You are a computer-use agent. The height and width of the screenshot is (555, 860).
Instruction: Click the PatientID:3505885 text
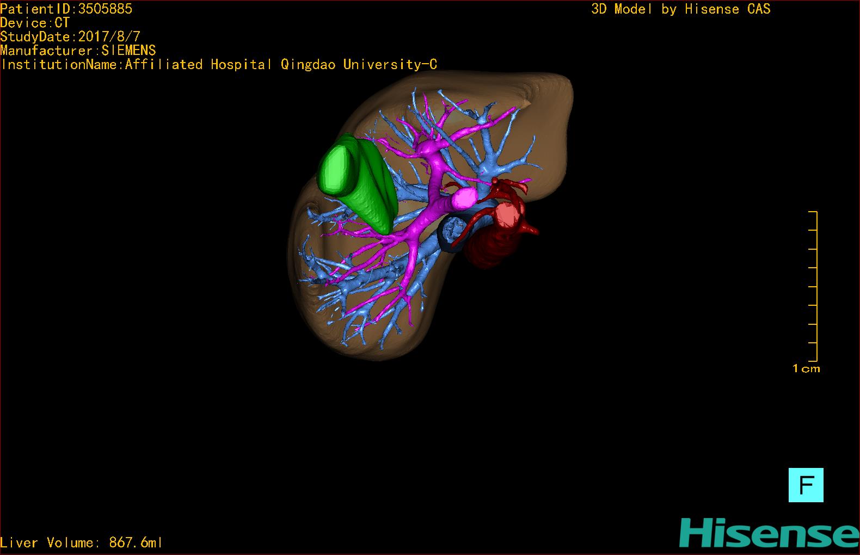tap(66, 9)
